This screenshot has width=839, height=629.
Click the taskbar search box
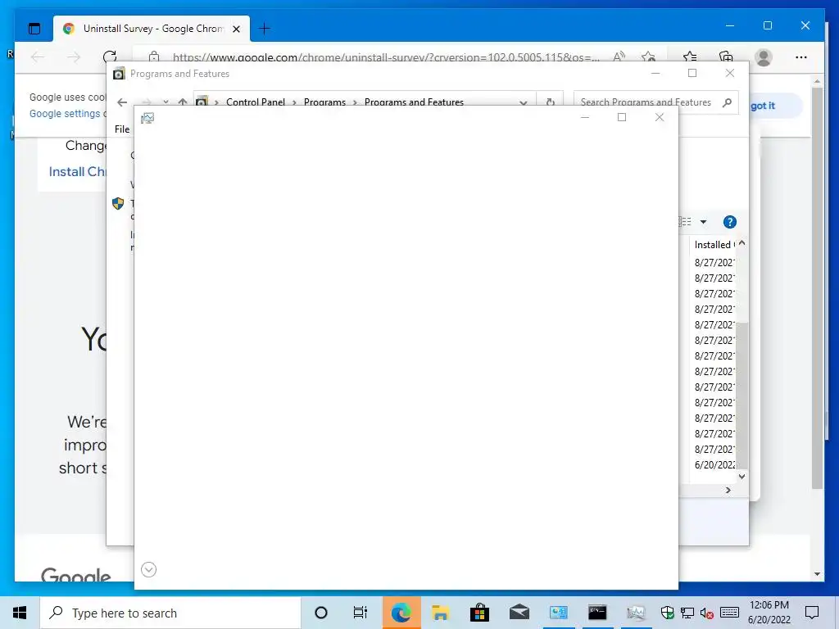(x=170, y=613)
